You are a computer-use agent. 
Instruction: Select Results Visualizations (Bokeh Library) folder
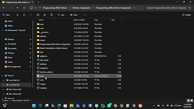[x=79, y=48]
